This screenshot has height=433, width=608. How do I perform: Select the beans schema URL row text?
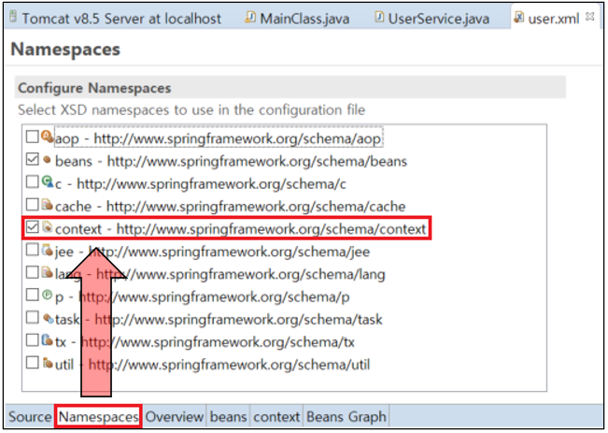pos(231,161)
